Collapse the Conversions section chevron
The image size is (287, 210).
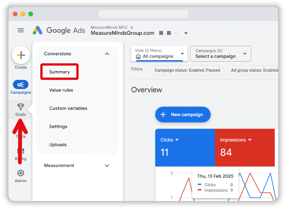[107, 54]
